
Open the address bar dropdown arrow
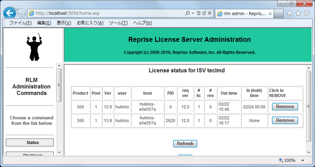193,13
